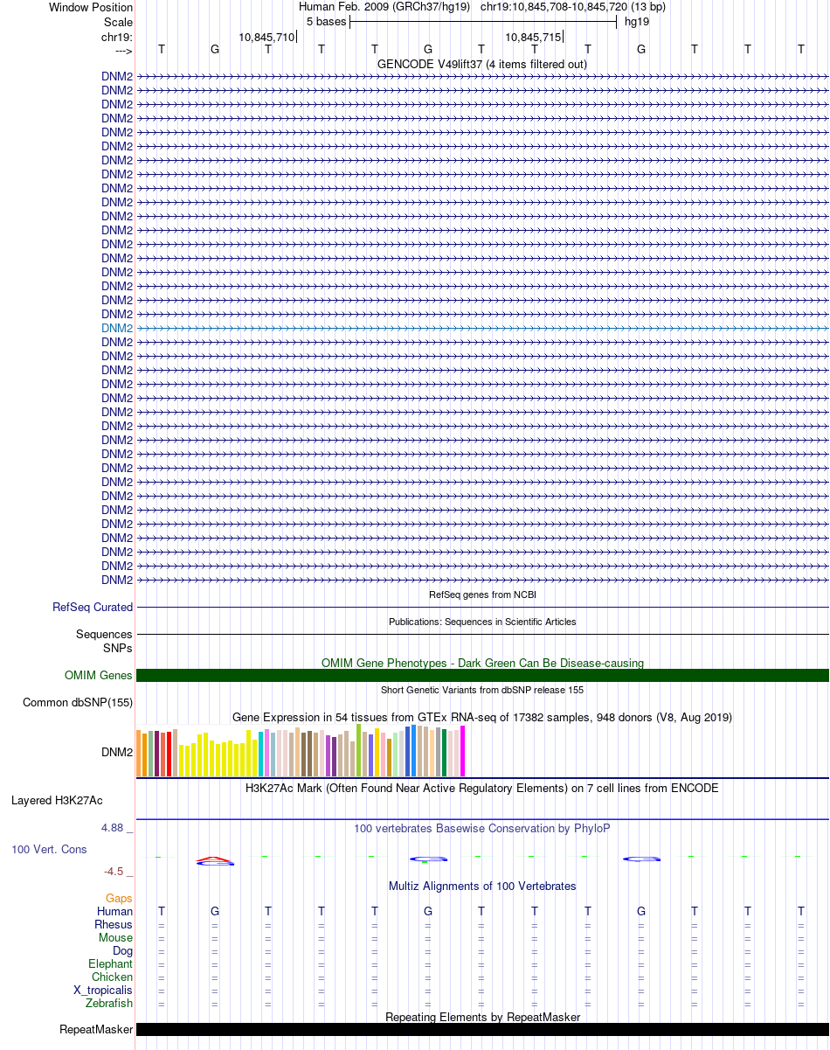
Task: Click the RefSeq genes from NCBI title
Action: click(x=482, y=595)
